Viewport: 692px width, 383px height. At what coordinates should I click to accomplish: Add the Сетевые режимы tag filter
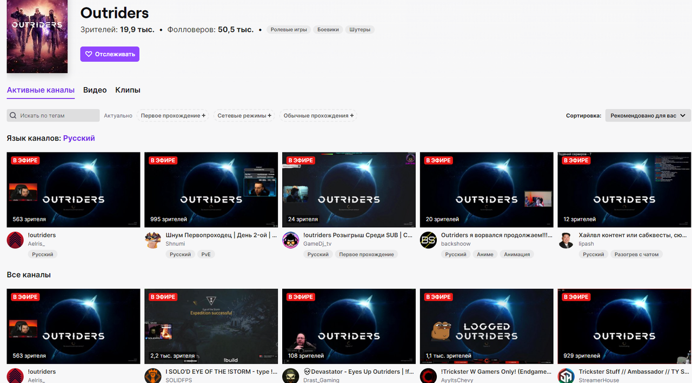click(x=244, y=115)
